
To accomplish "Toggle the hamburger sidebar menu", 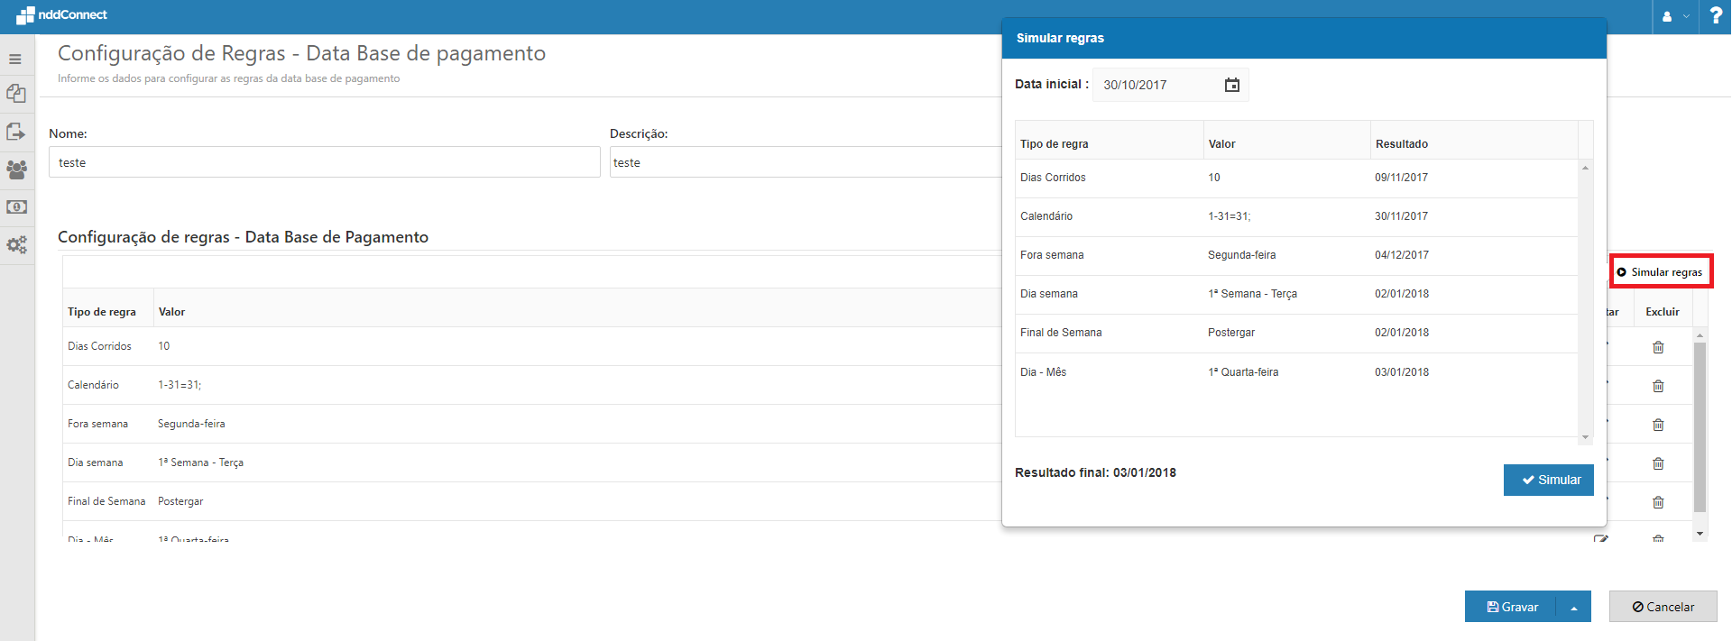I will [x=15, y=60].
